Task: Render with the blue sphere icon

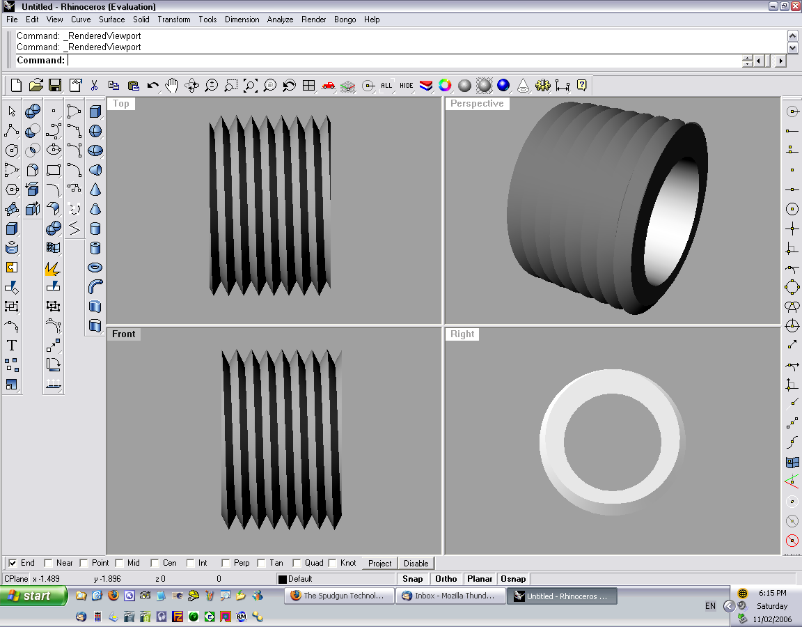Action: pos(503,86)
